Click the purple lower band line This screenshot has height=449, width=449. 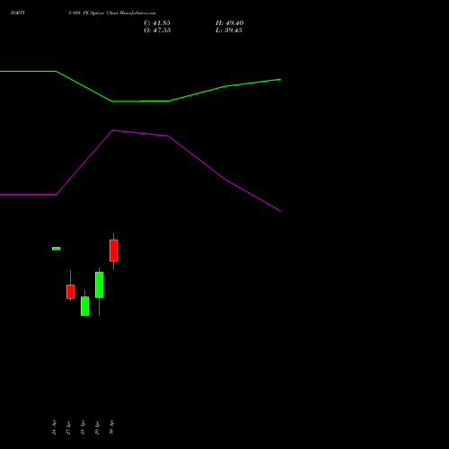tap(140, 133)
